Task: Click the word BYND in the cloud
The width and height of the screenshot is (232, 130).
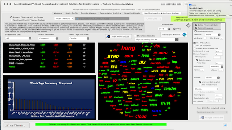Action: click(x=113, y=56)
